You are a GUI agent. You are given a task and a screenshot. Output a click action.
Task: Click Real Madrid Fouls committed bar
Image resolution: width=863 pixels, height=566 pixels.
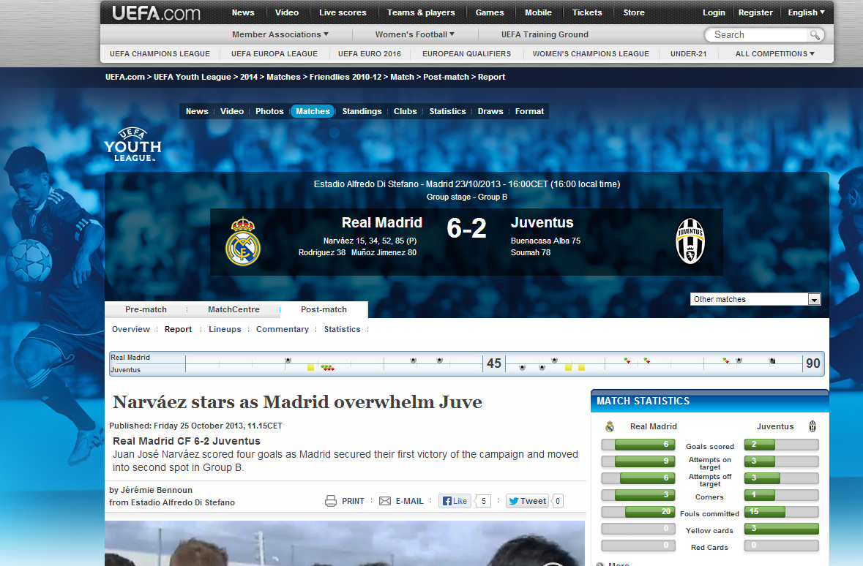[638, 512]
